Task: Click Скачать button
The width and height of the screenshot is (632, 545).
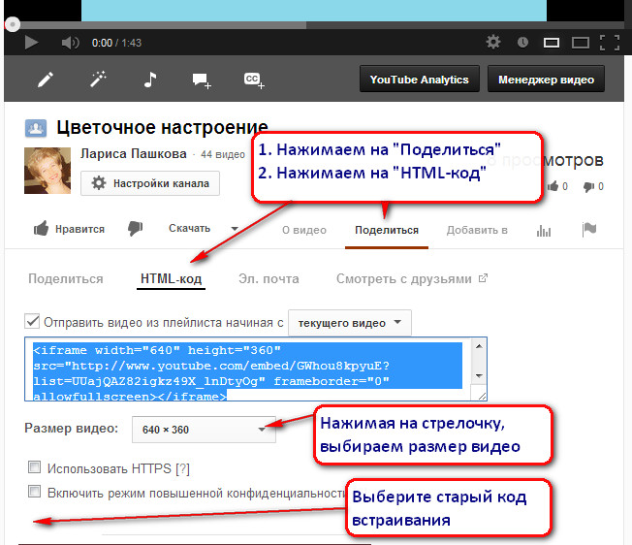Action: [x=189, y=228]
